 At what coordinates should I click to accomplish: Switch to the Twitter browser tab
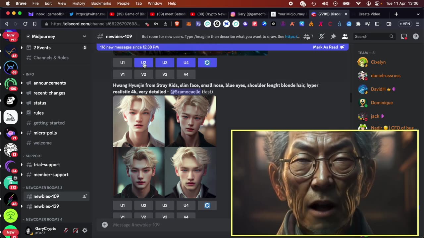coord(87,14)
